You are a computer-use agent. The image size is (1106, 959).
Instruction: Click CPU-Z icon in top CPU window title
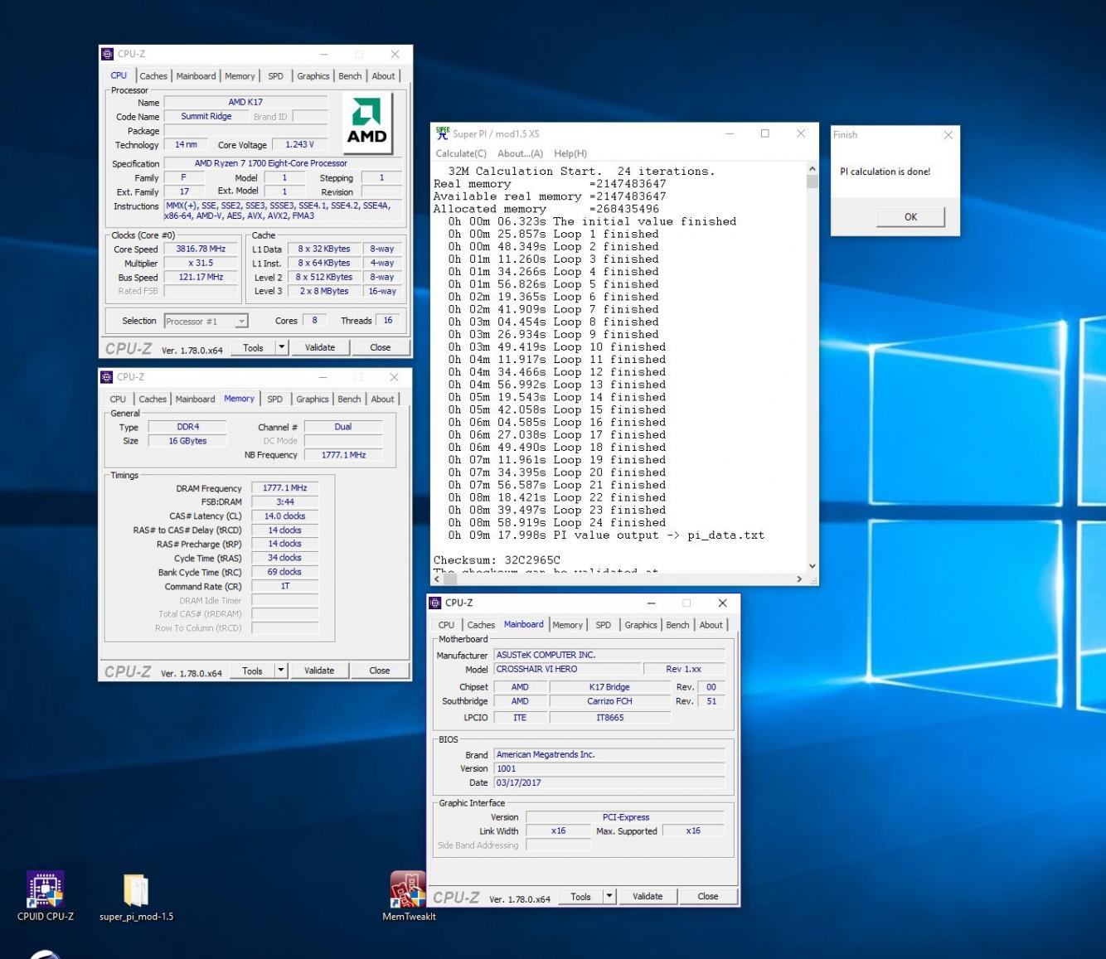107,54
